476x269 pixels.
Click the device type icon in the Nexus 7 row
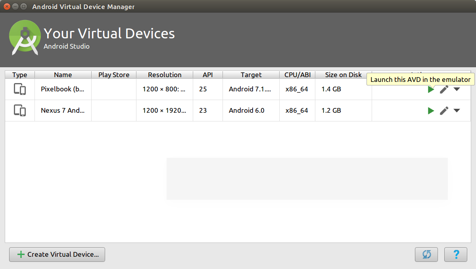click(20, 111)
